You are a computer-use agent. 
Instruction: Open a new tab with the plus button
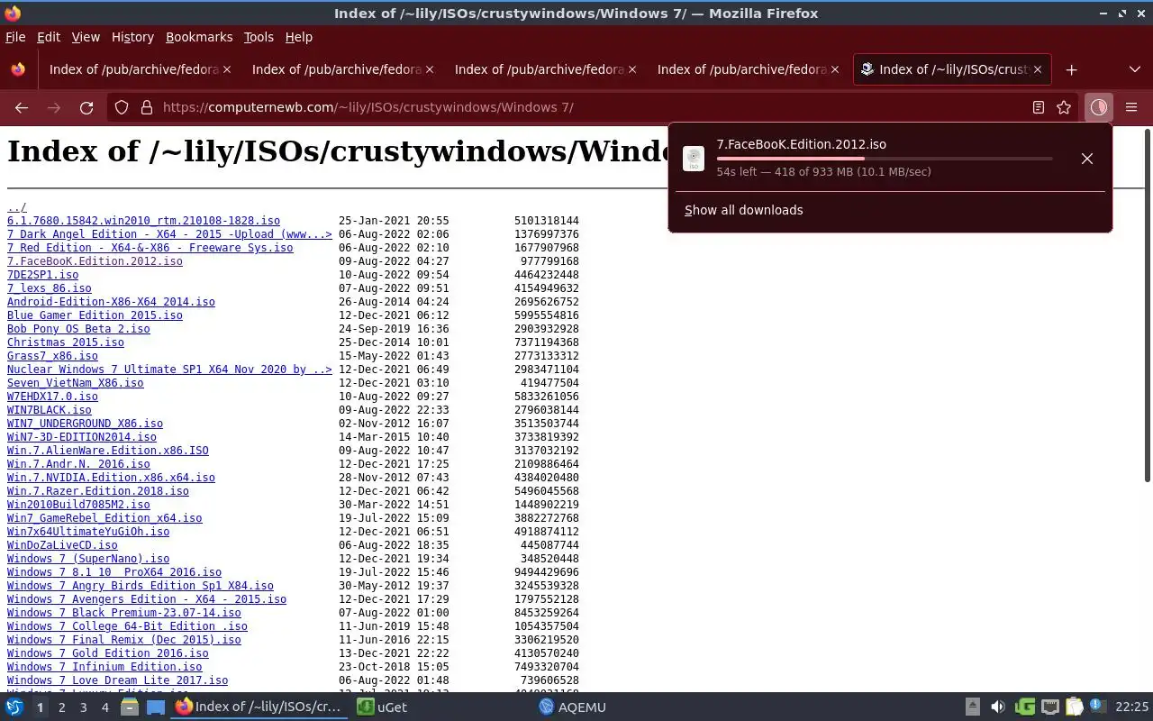[x=1071, y=69]
